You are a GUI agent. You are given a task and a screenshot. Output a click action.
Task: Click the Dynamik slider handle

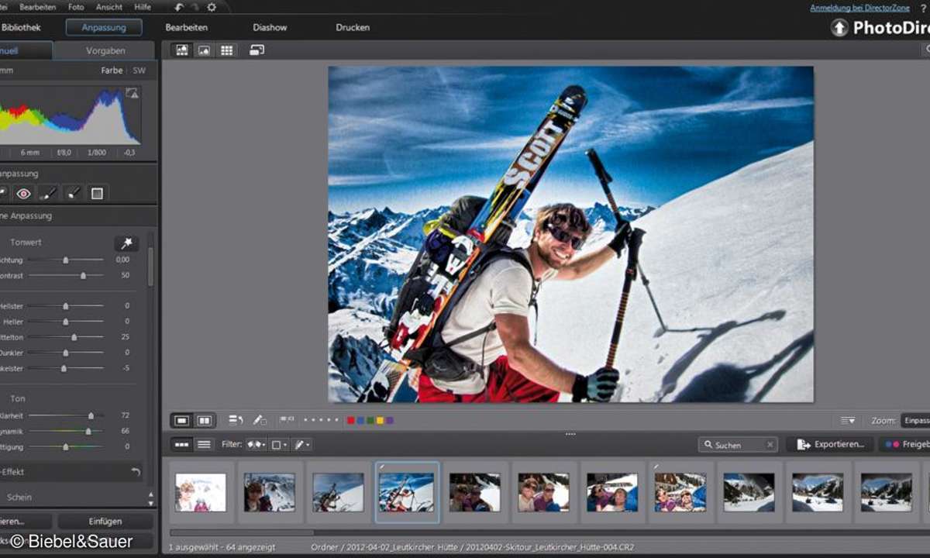[88, 432]
